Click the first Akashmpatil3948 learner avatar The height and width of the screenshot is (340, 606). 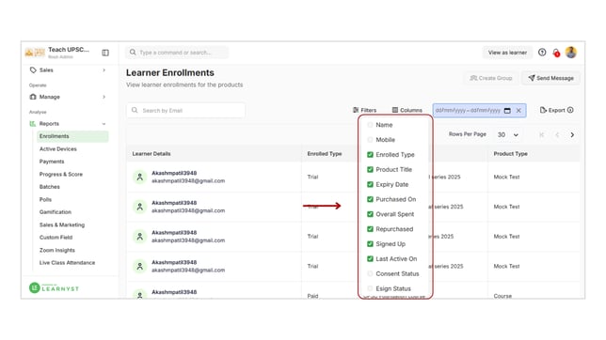140,177
